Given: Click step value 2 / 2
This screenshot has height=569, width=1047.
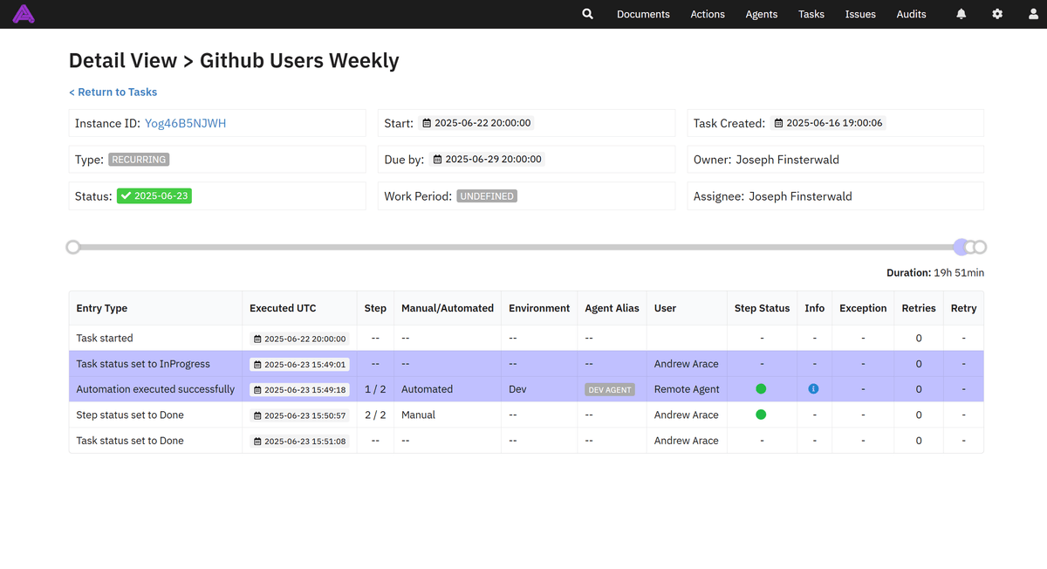Looking at the screenshot, I should pos(375,415).
